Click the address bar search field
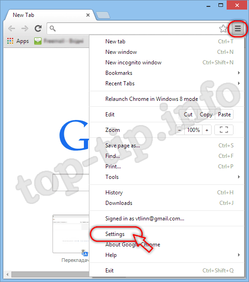The image size is (249, 282). click(x=133, y=28)
